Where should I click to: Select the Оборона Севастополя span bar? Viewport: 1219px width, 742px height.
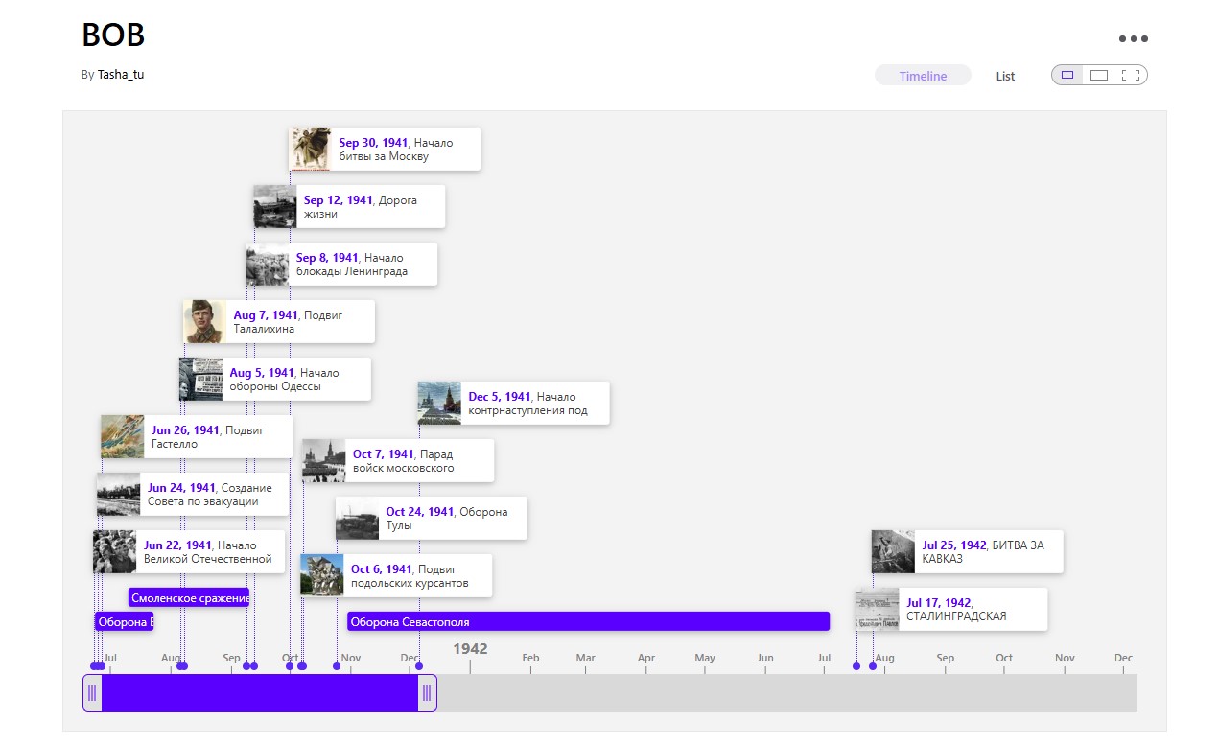(x=588, y=621)
